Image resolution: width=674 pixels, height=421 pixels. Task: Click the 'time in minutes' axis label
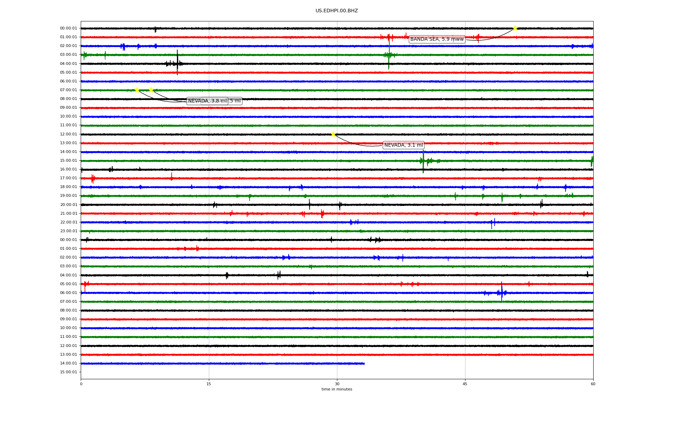pyautogui.click(x=337, y=389)
